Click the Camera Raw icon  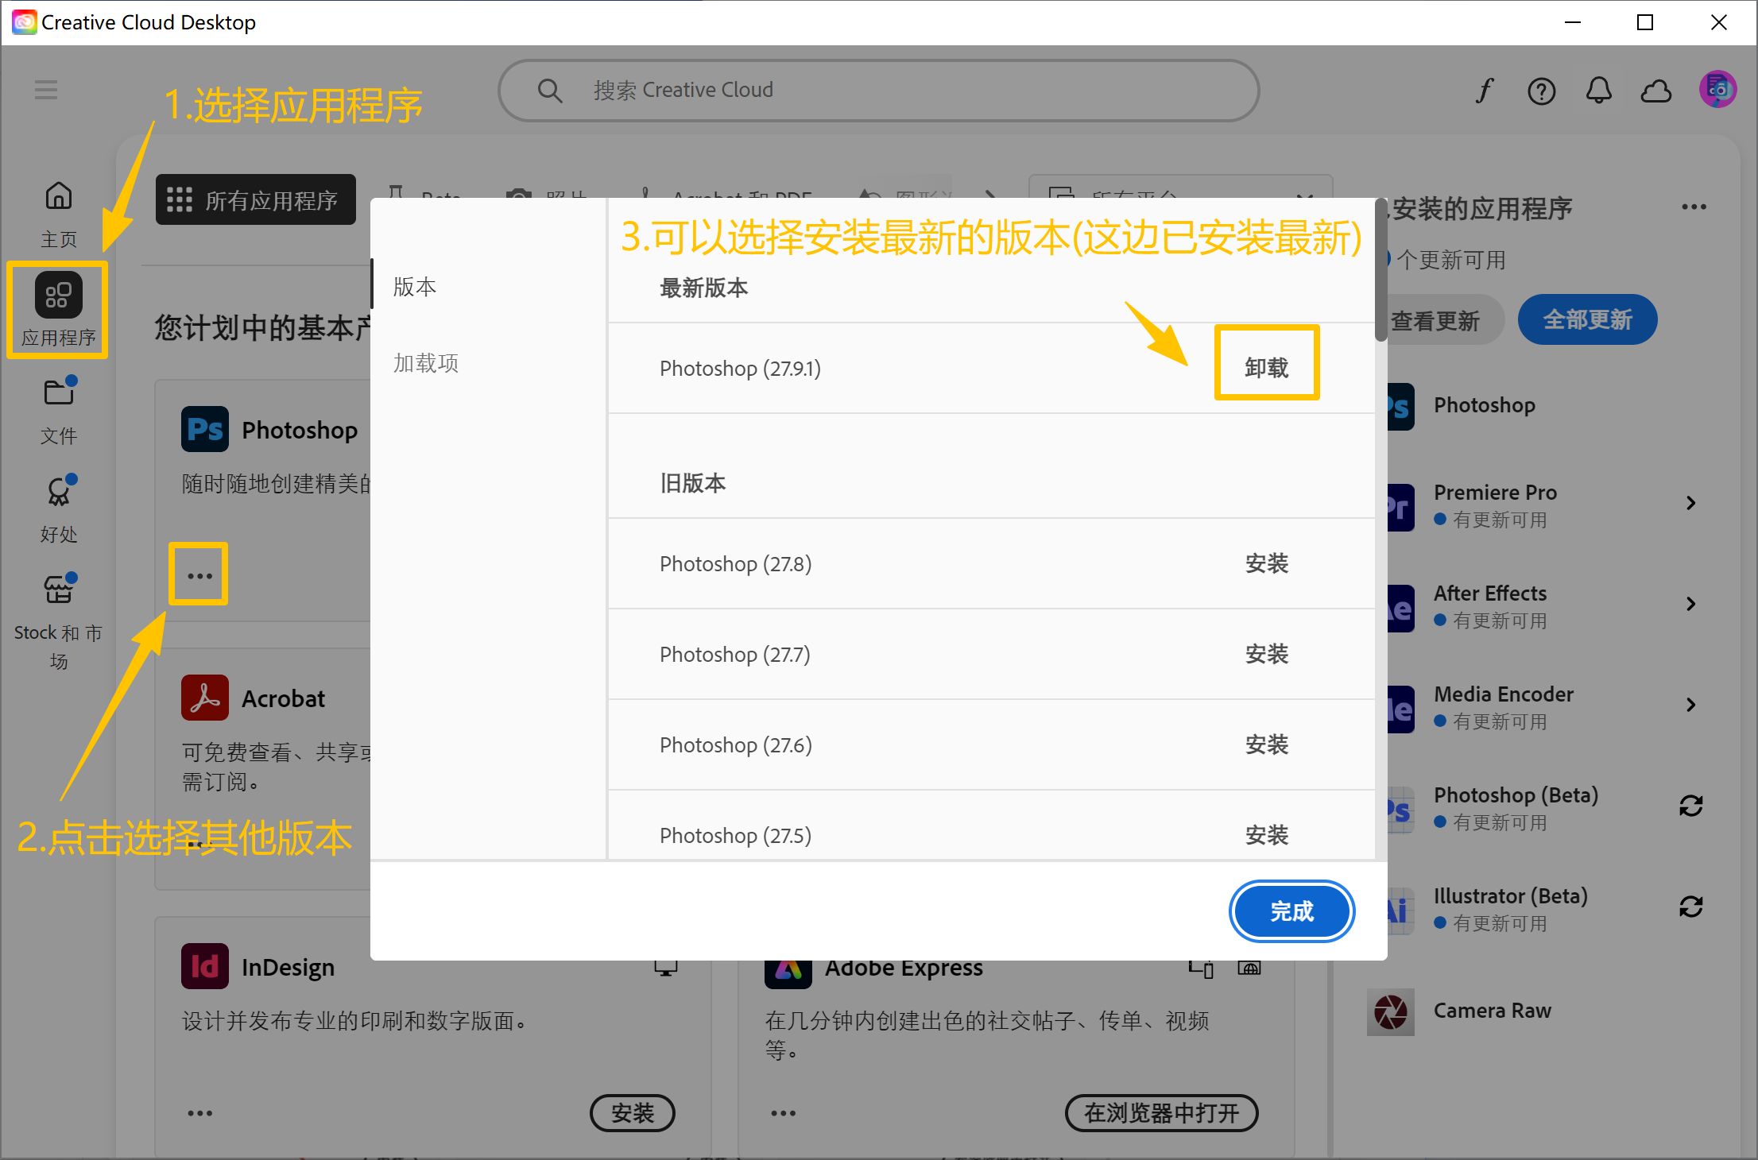(1391, 1011)
